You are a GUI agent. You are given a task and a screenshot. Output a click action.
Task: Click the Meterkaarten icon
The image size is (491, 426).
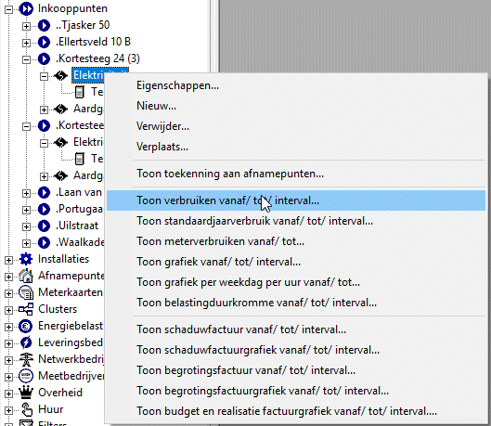click(x=26, y=292)
